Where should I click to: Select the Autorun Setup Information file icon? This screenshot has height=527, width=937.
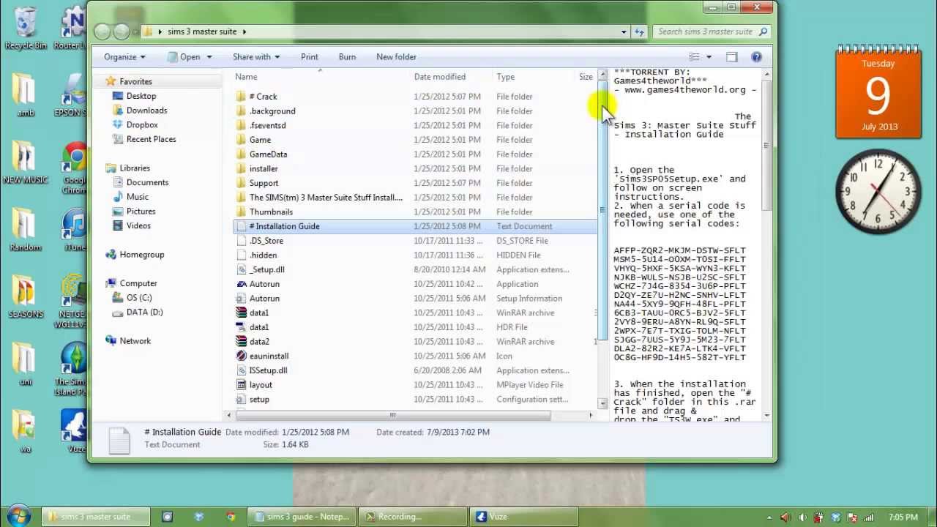[x=242, y=298]
